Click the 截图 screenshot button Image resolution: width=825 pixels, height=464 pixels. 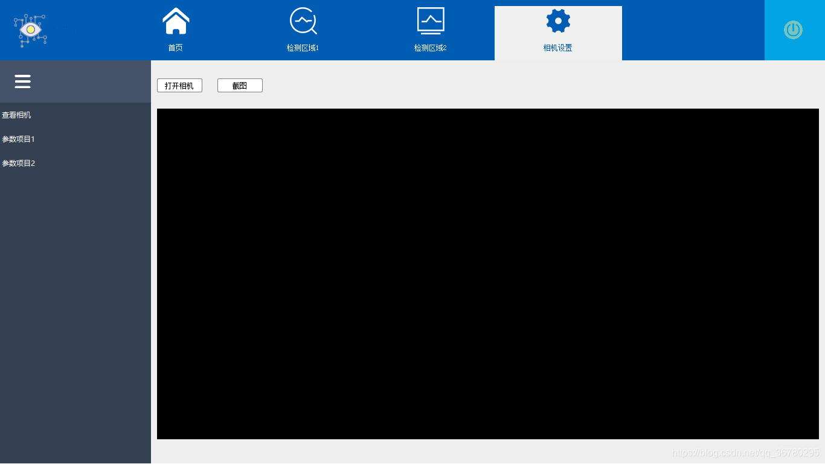(240, 86)
